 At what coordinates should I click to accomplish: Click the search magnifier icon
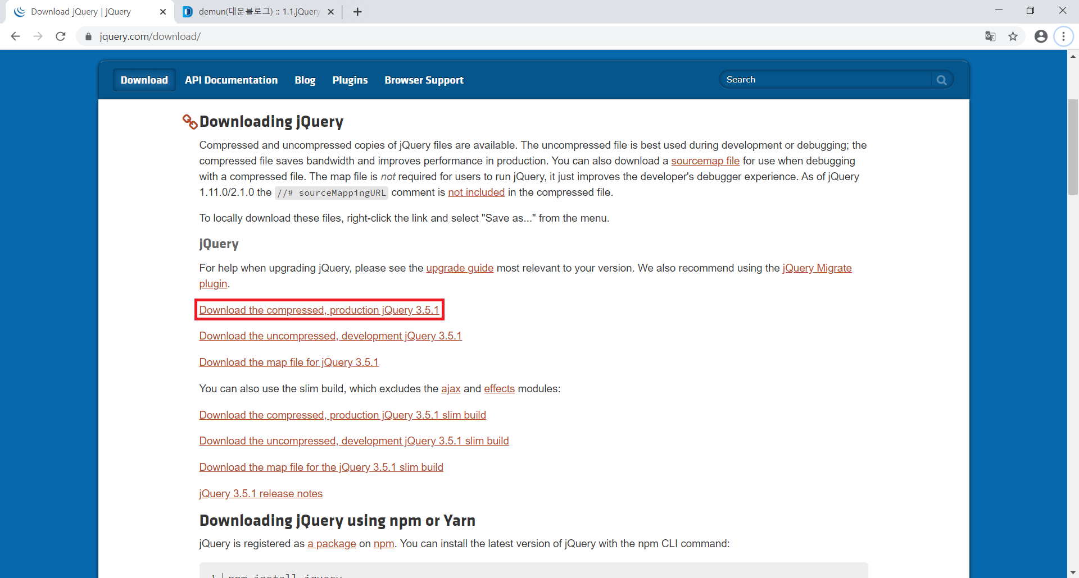942,80
